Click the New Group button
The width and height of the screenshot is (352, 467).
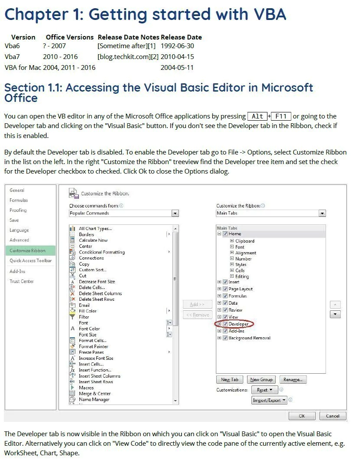tap(261, 380)
